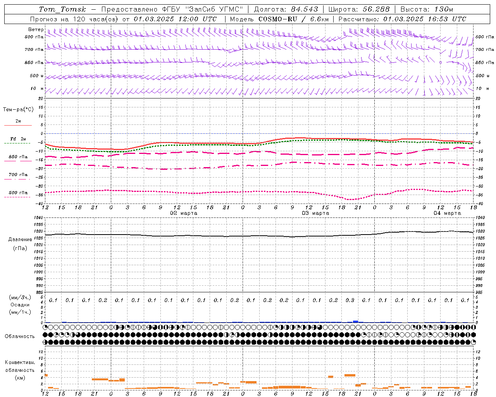Click the station title Tom_Tomsk
The image size is (496, 397).
click(62, 9)
